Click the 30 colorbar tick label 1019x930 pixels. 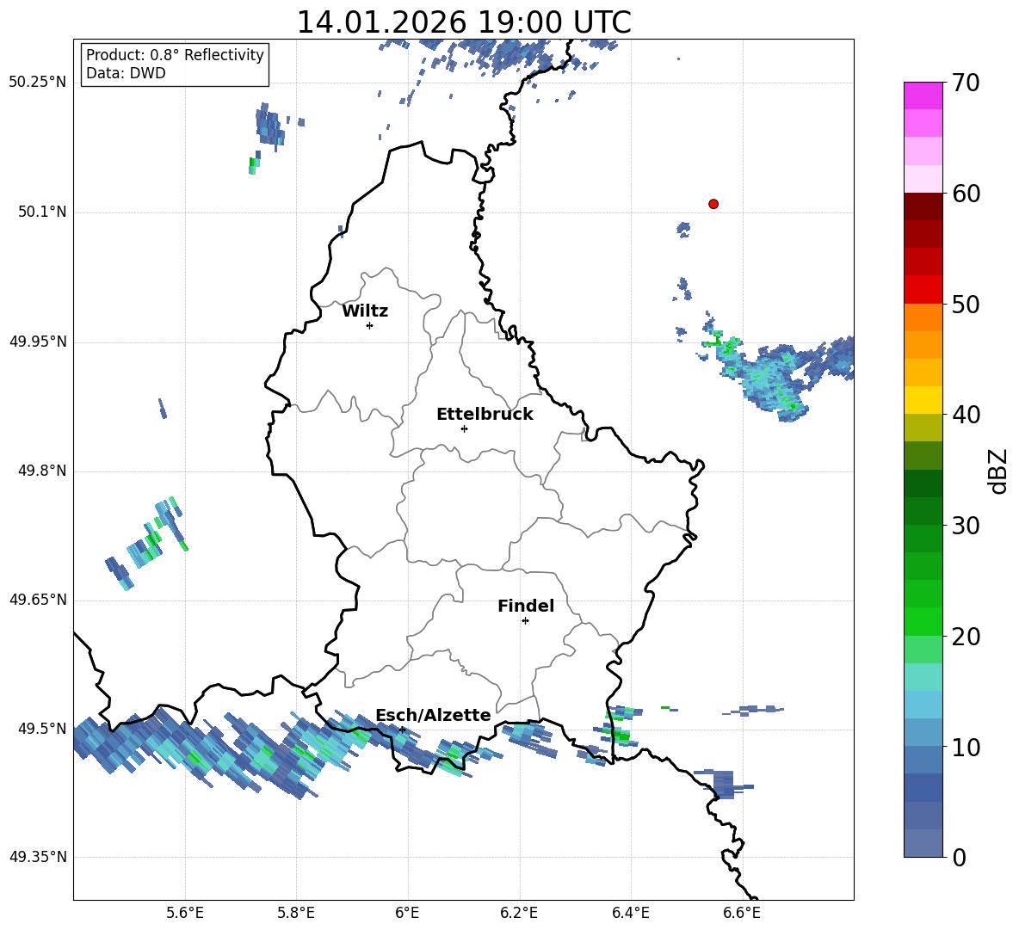click(x=966, y=526)
